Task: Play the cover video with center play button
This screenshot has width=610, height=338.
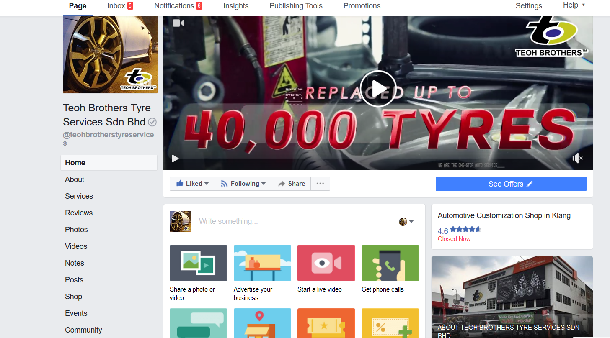Action: (378, 88)
